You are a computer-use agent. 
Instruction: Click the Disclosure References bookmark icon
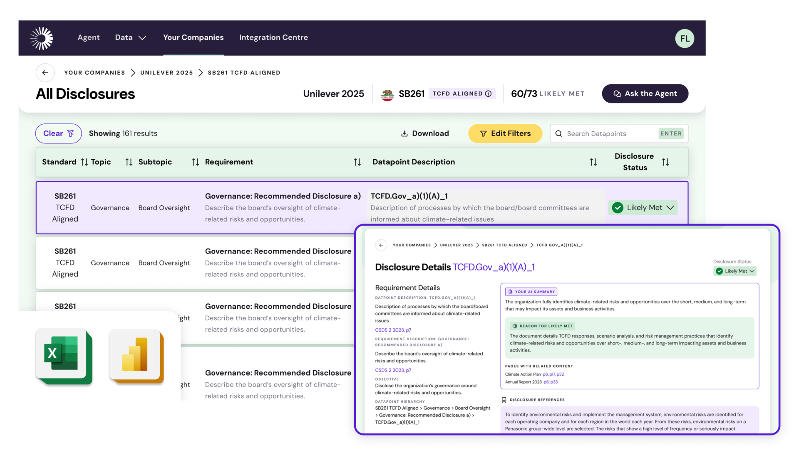click(x=504, y=400)
